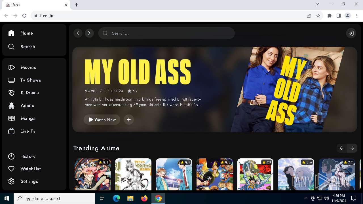Viewport: 363px width, 204px height.
Task: Expand the tab search dropdown arrow
Action: click(x=317, y=4)
